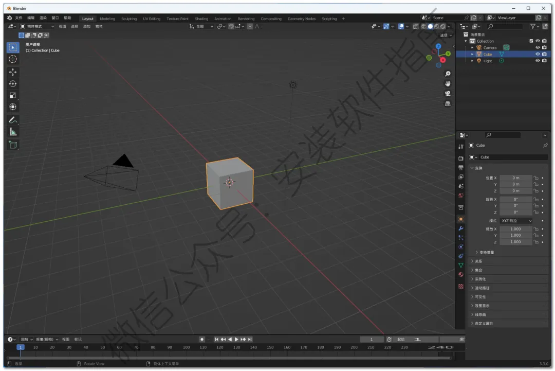Switch to the Modeling workspace tab
Screen dimensions: 555x371
(107, 19)
